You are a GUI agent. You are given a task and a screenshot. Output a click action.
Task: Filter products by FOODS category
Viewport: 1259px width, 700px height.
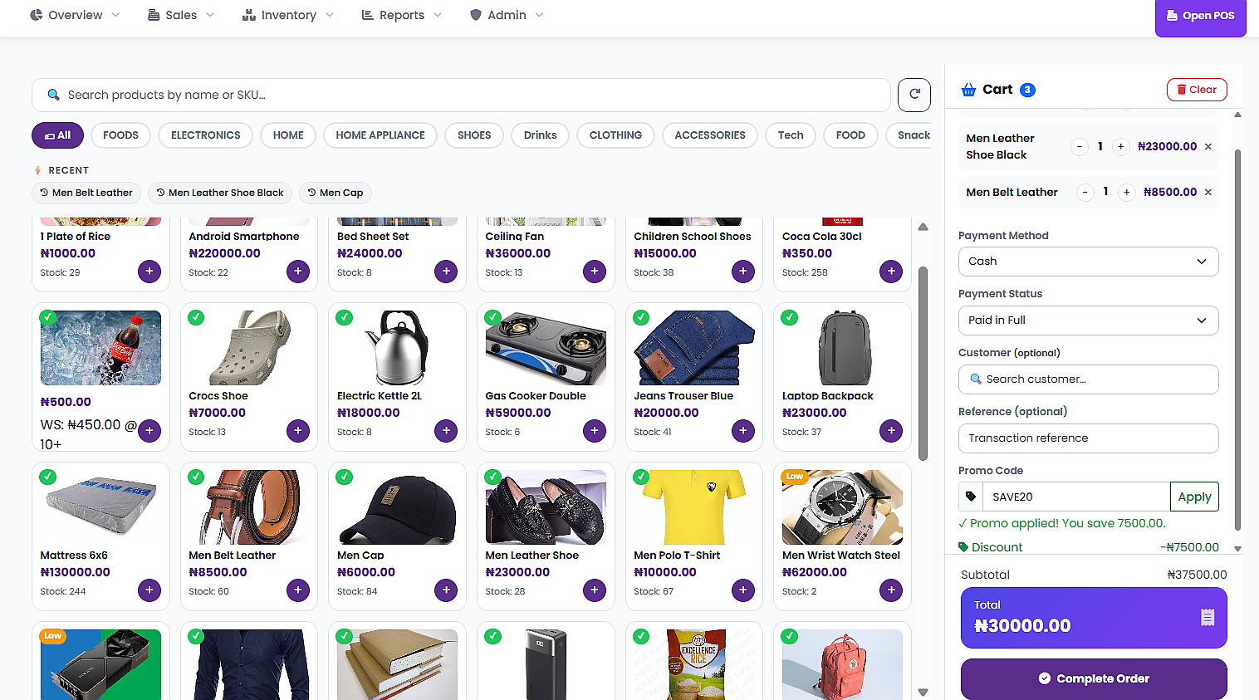point(120,135)
